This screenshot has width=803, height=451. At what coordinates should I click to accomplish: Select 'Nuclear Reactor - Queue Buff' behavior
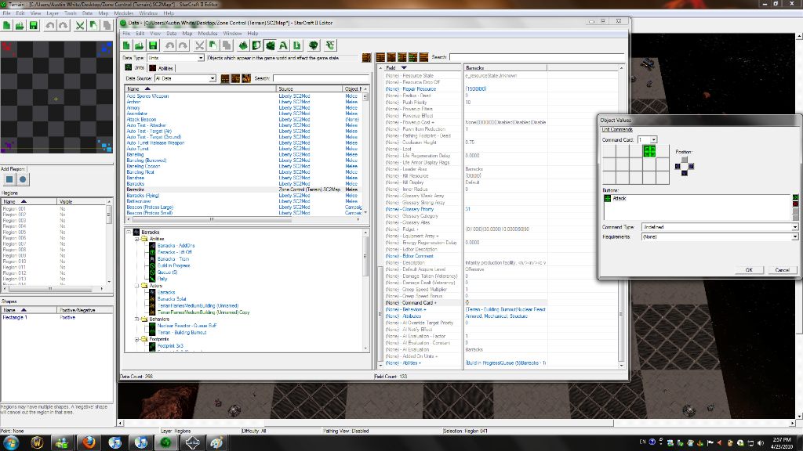(187, 326)
